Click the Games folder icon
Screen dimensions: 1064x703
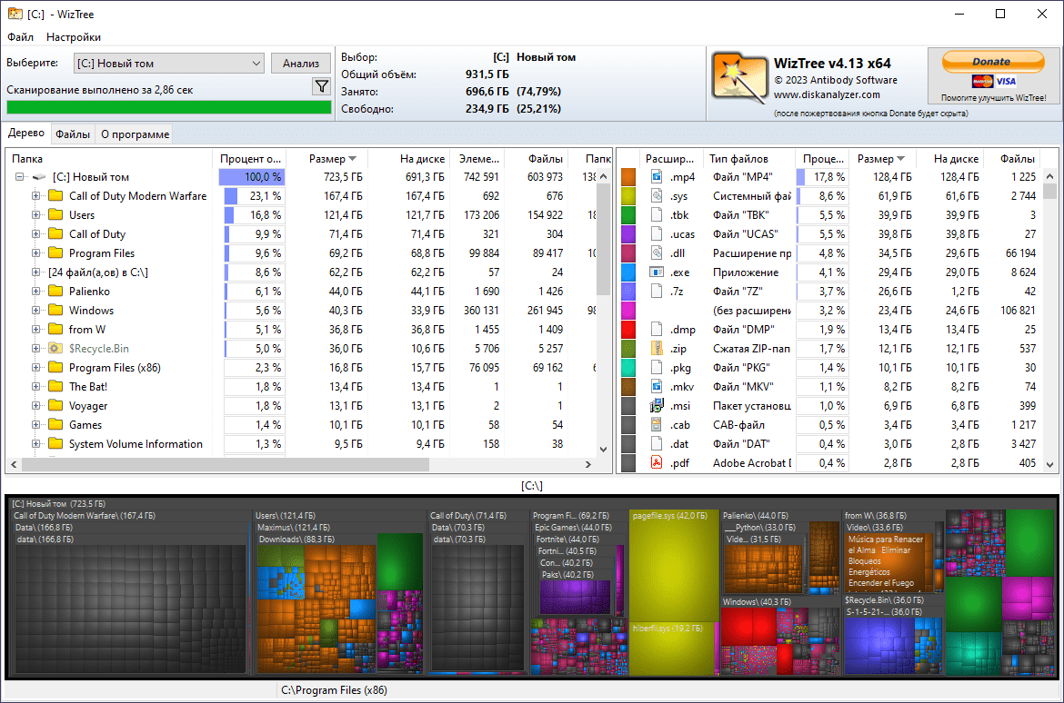coord(55,424)
